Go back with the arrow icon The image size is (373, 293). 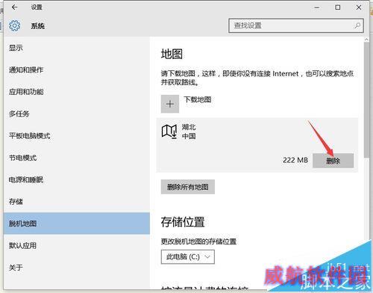click(14, 7)
